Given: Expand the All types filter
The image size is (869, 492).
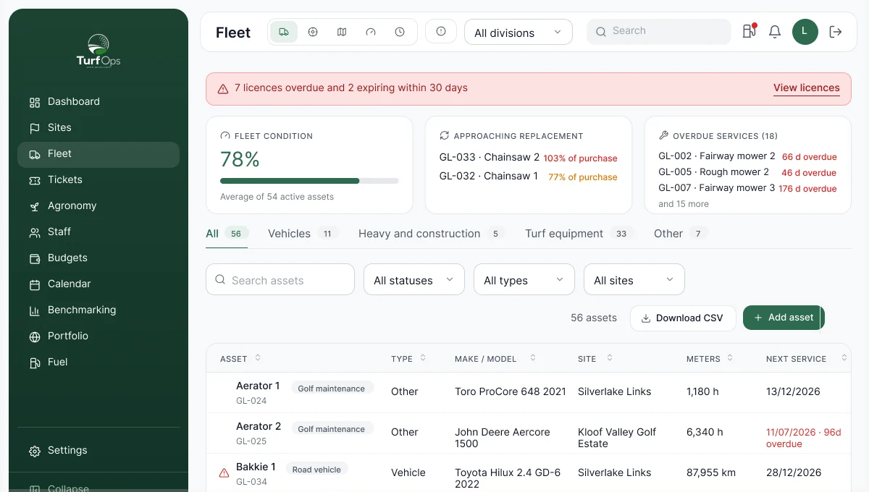Looking at the screenshot, I should pos(524,279).
